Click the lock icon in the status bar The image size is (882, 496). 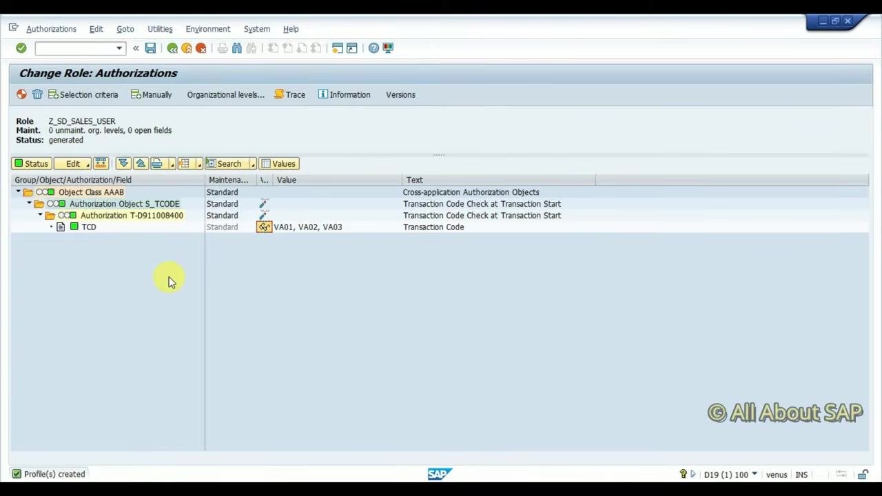click(x=863, y=474)
